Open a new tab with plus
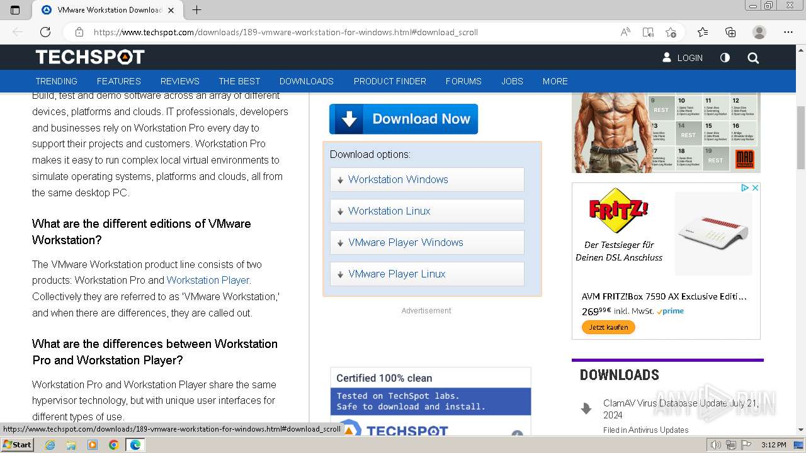The height and width of the screenshot is (453, 806). tap(196, 10)
